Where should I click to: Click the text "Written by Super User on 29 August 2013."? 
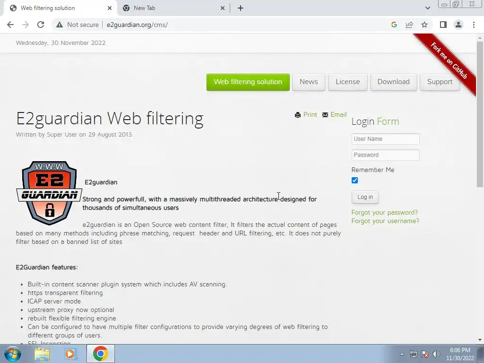tap(74, 135)
